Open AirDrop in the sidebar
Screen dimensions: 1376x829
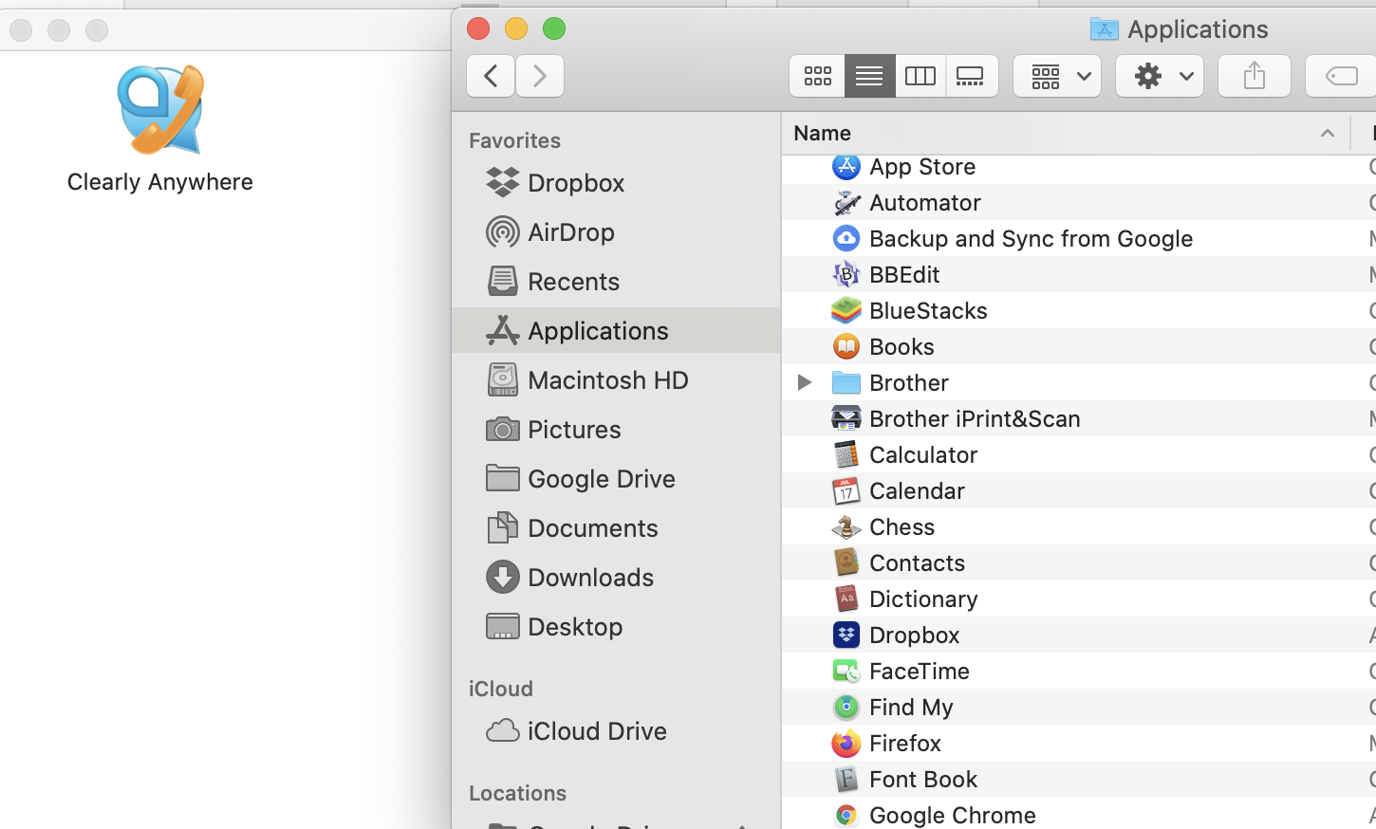pyautogui.click(x=617, y=231)
